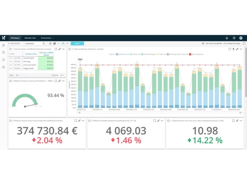Download the widget 3 total workload chart
Image resolution: width=247 pixels, height=185 pixels.
(x=233, y=49)
